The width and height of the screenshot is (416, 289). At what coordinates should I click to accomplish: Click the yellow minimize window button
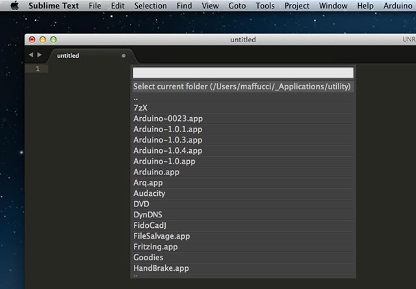tap(43, 40)
